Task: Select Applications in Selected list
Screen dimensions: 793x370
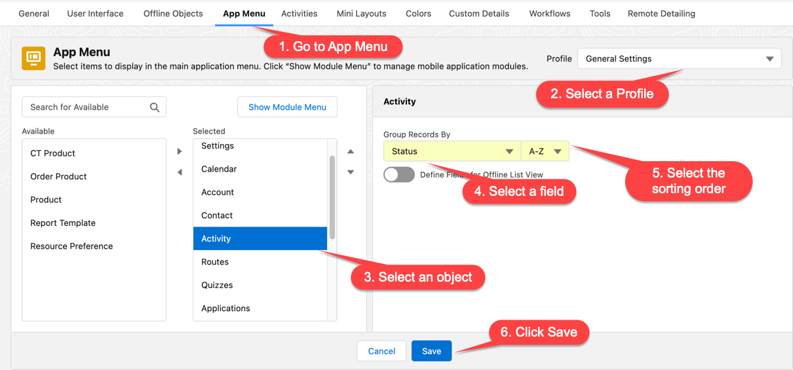Action: [x=260, y=308]
